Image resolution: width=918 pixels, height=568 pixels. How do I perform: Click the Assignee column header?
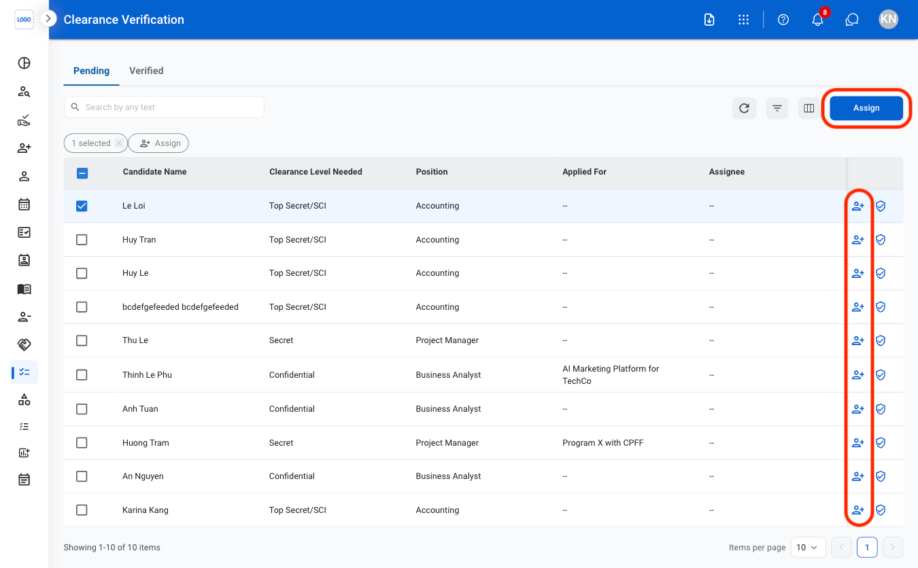[727, 172]
